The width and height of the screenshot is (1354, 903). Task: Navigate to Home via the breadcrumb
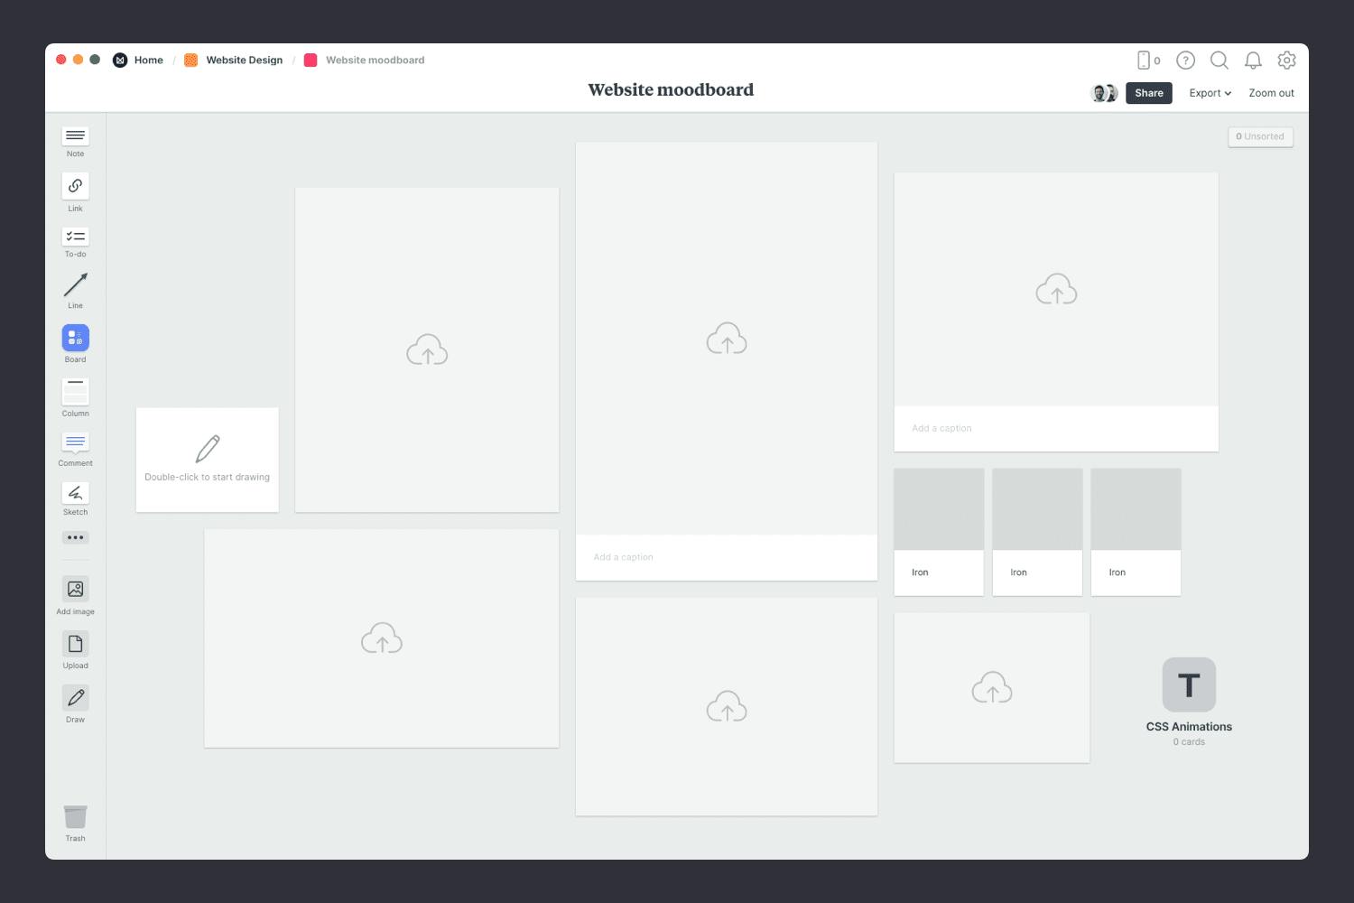(x=148, y=60)
